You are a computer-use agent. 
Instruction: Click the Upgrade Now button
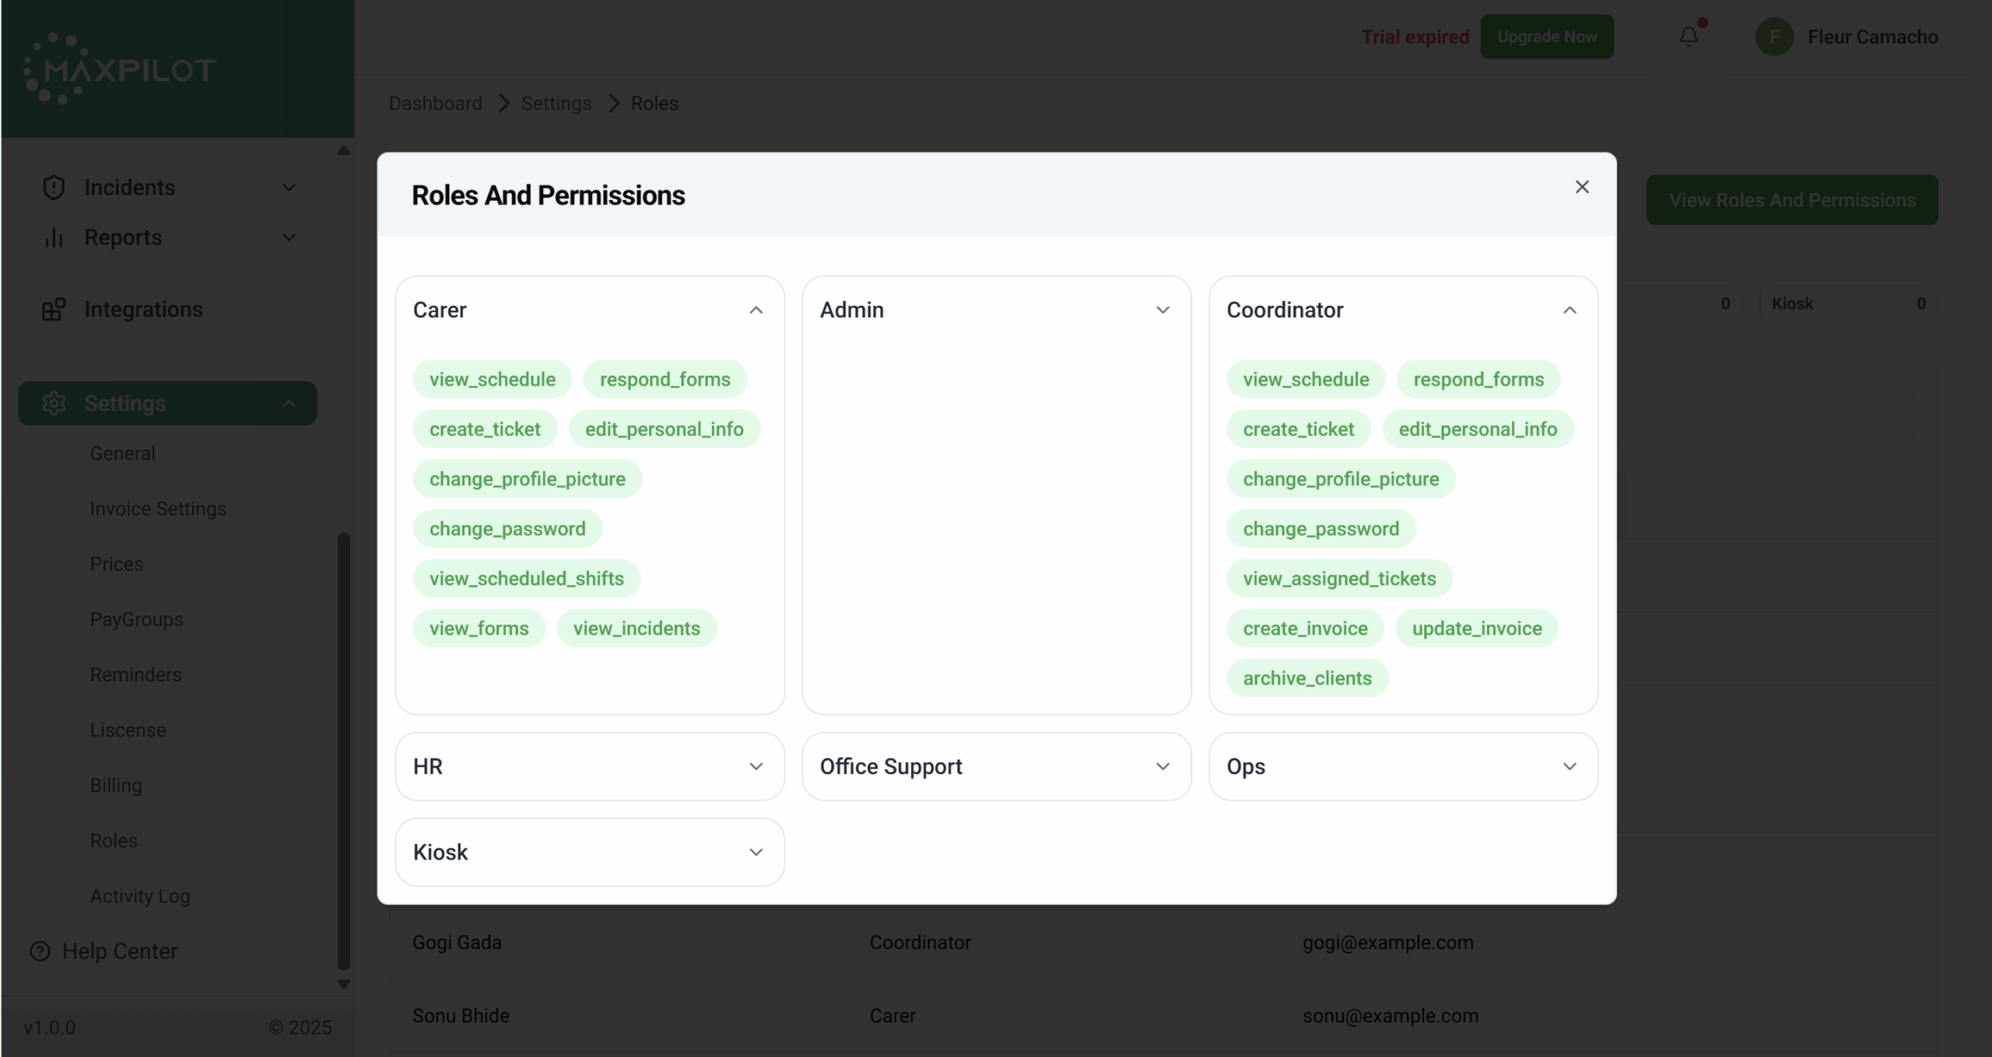[1546, 37]
